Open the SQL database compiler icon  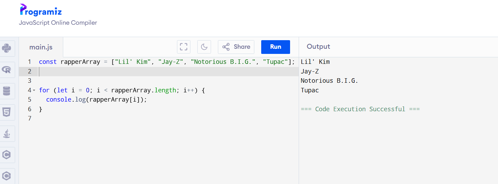coord(7,91)
